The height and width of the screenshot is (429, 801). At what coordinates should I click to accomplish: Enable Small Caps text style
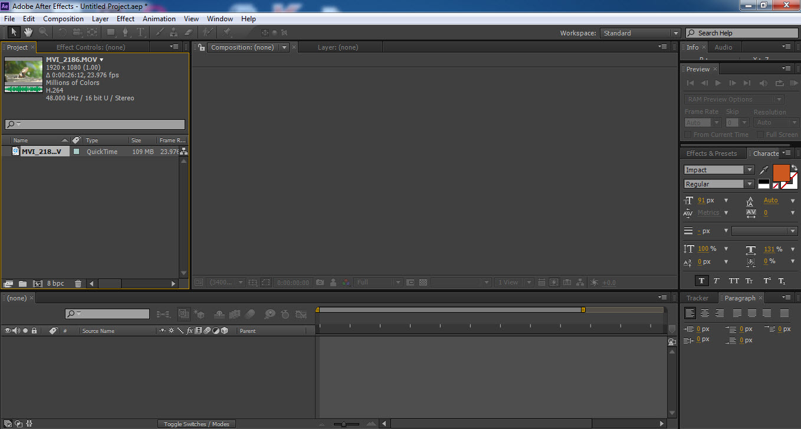(749, 281)
